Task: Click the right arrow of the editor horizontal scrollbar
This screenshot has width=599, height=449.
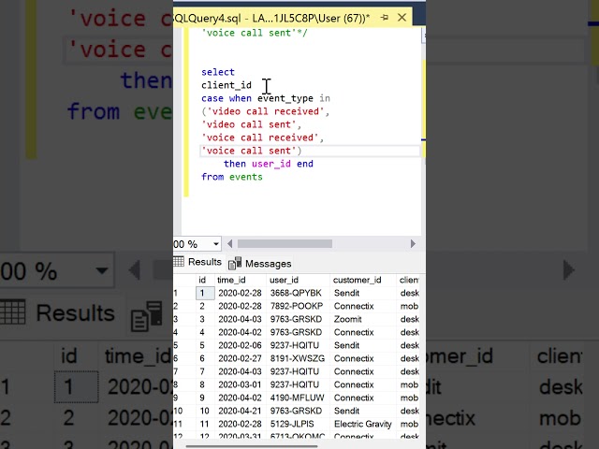Action: tap(413, 243)
